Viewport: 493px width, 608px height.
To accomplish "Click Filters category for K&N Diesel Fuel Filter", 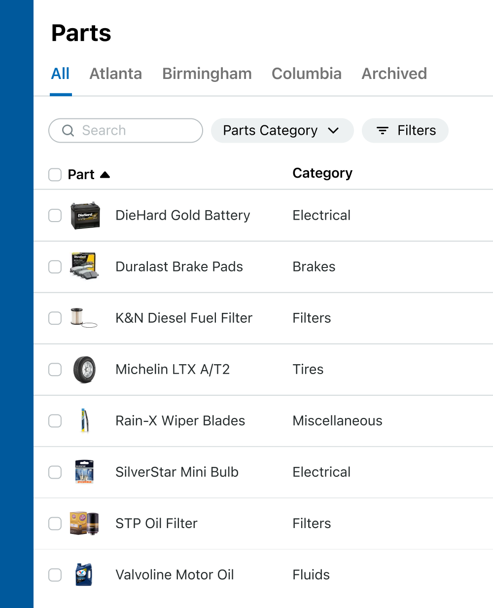I will (x=312, y=318).
